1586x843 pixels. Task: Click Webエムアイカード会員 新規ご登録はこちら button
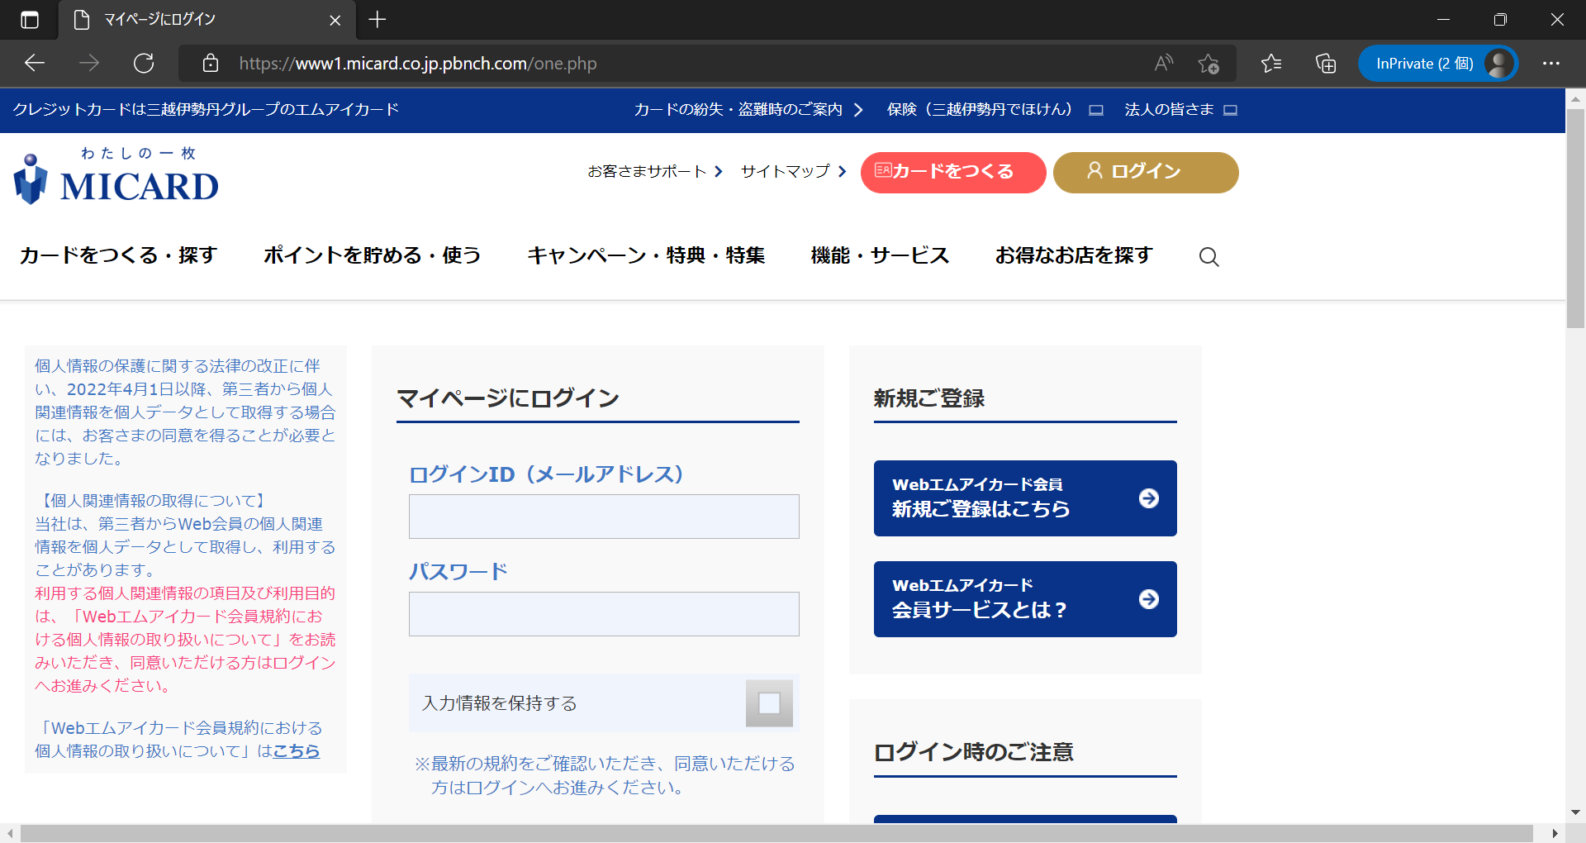coord(1025,498)
